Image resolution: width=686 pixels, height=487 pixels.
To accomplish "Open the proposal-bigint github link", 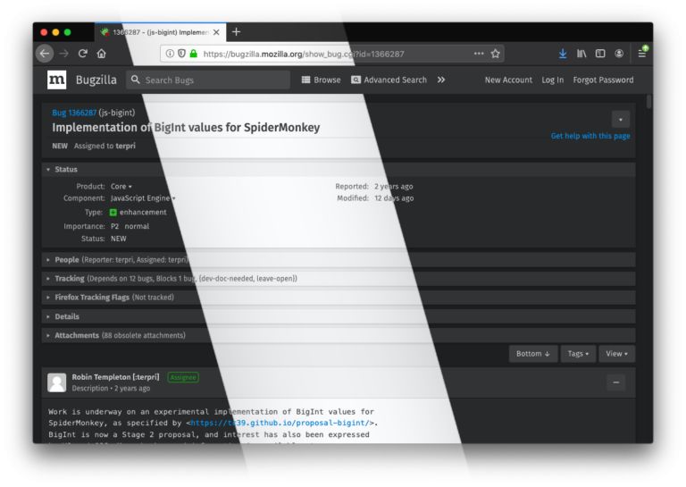I will [280, 423].
